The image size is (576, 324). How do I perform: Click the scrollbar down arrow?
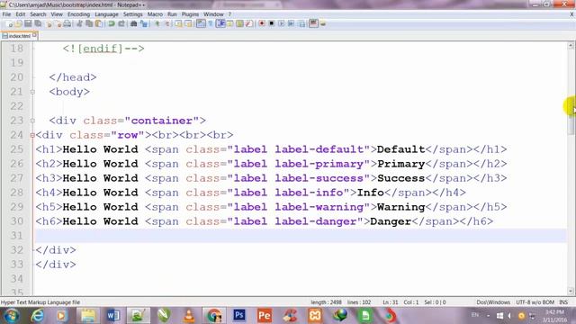click(571, 292)
